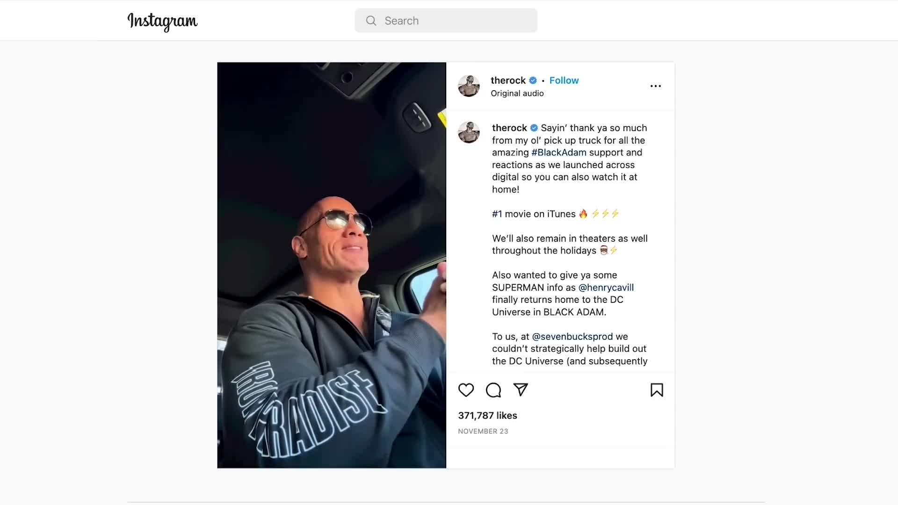The image size is (898, 505).
Task: Open the Original audio link
Action: point(517,94)
